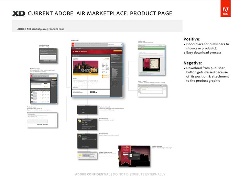The width and height of the screenshot is (240, 180).
Task: Click the "Positive:" heading
Action: [x=192, y=39]
